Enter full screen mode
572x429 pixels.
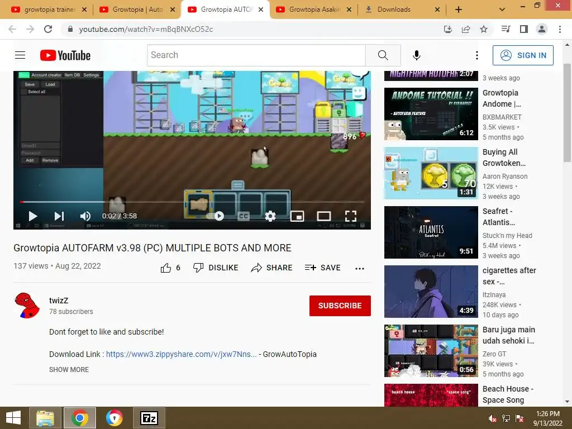(x=351, y=216)
